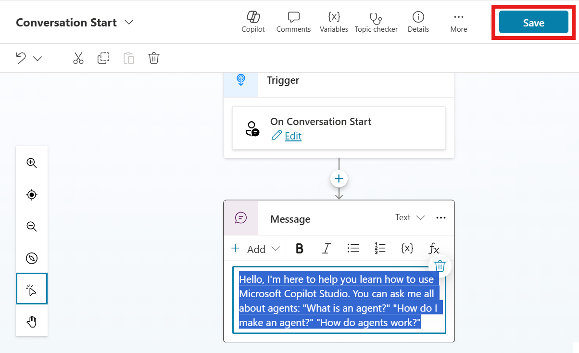
Task: Open the Add dropdown in Message
Action: coord(255,249)
